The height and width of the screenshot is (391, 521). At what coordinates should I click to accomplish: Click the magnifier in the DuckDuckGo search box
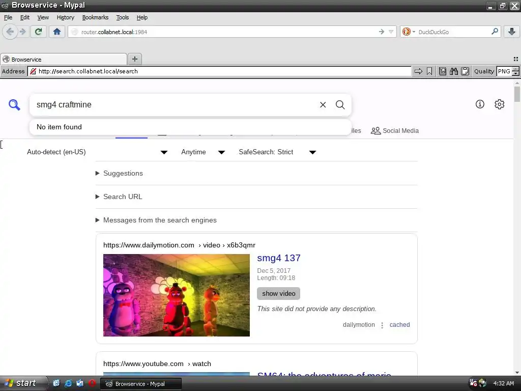[x=495, y=32]
